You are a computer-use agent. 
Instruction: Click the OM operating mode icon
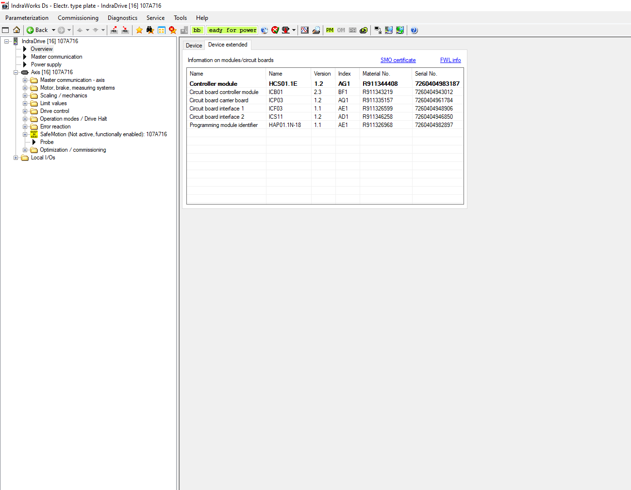point(341,30)
